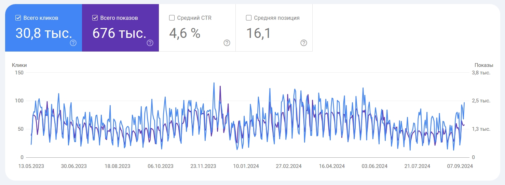Click the 23.11.2023 date label
The image size is (505, 185).
tap(203, 167)
